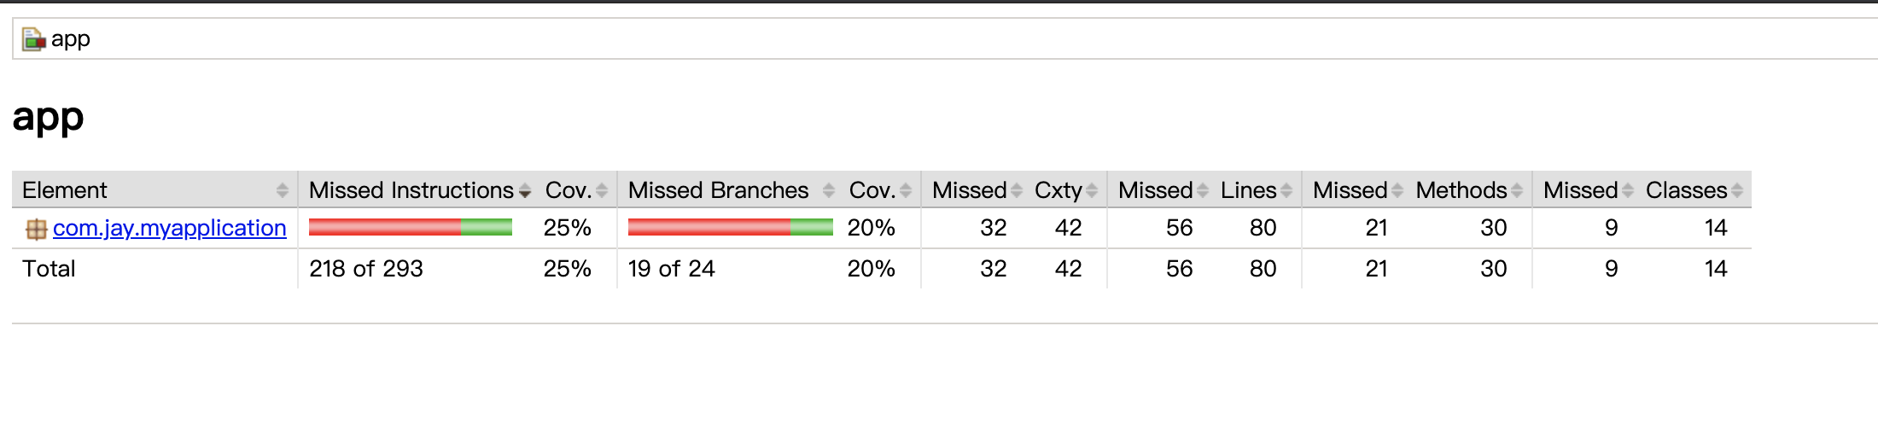Click the sort arrow beside Missed Instructions

tap(525, 190)
